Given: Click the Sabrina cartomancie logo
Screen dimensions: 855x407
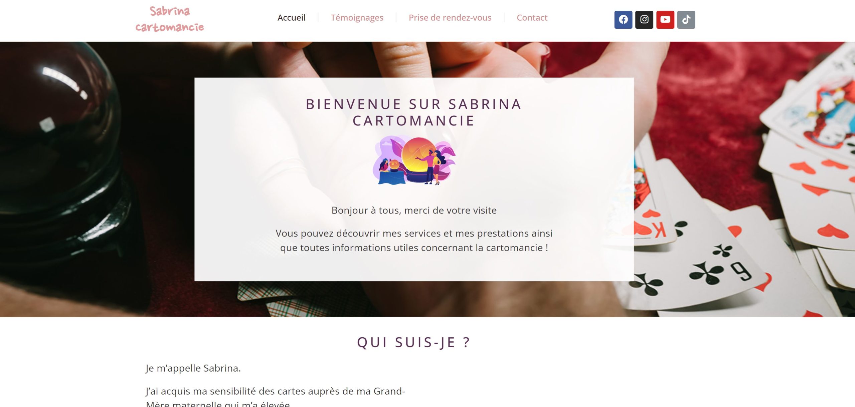Looking at the screenshot, I should 170,19.
